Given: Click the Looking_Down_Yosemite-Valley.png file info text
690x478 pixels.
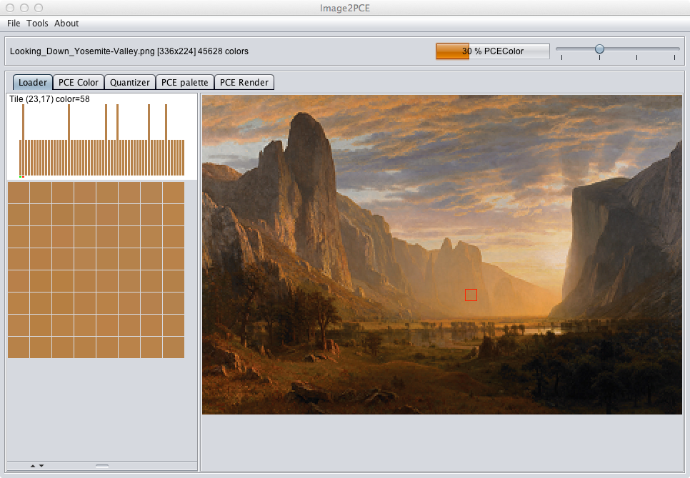Looking at the screenshot, I should pos(129,51).
